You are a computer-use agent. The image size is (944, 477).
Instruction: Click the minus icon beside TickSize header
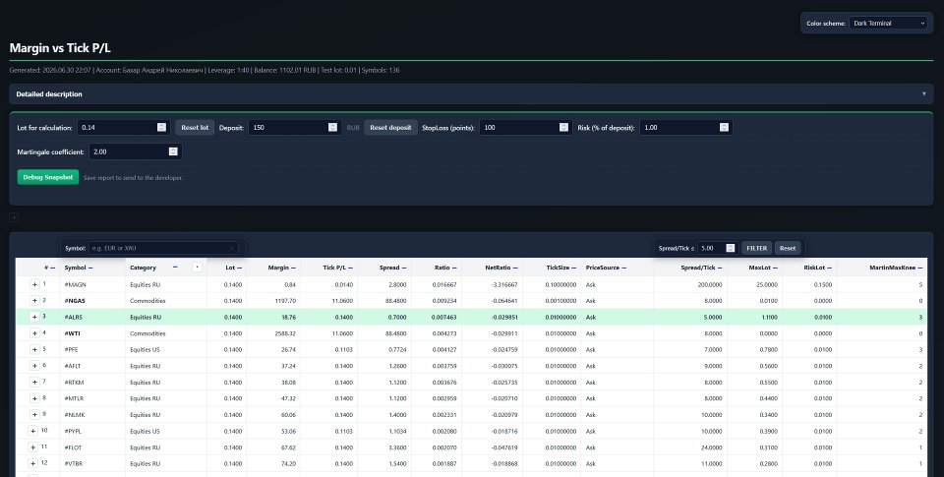pos(574,268)
